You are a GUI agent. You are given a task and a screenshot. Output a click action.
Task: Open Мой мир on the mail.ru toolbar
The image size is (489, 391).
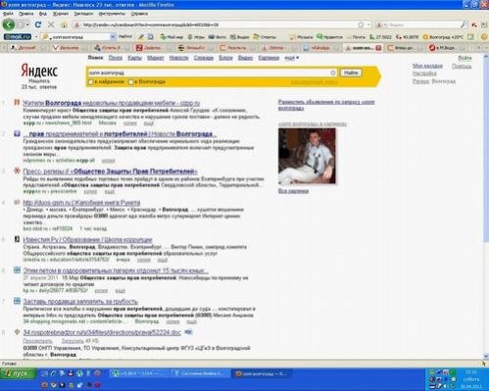pyautogui.click(x=171, y=37)
